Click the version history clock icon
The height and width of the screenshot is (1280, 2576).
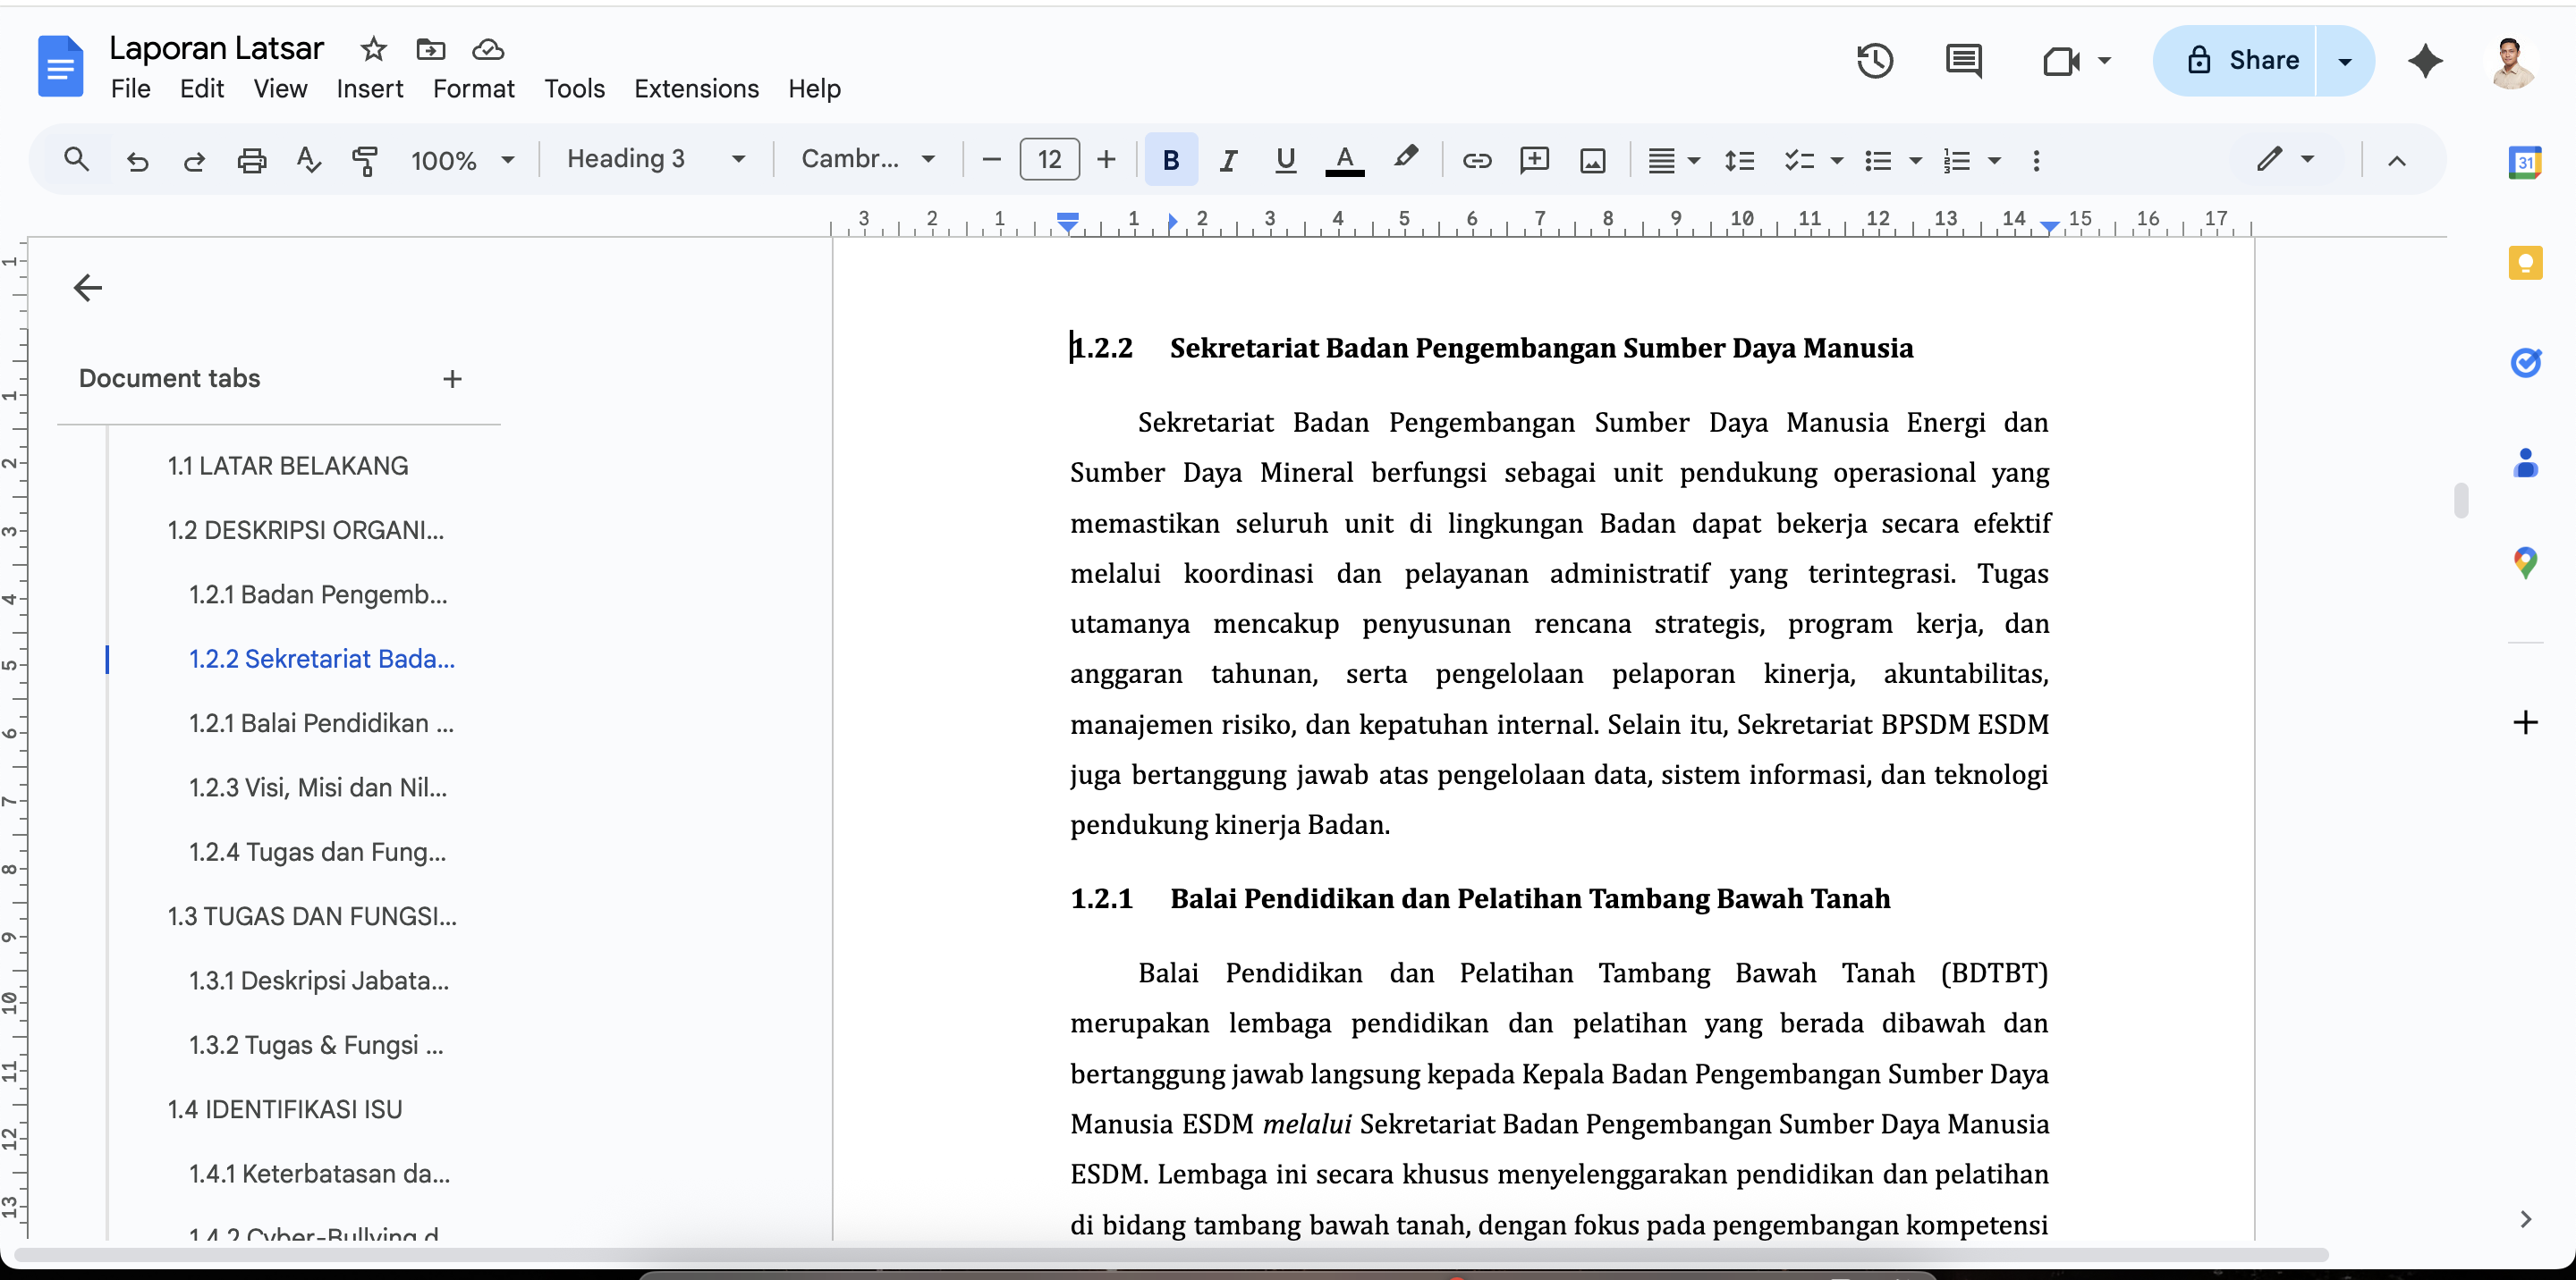pos(1875,61)
